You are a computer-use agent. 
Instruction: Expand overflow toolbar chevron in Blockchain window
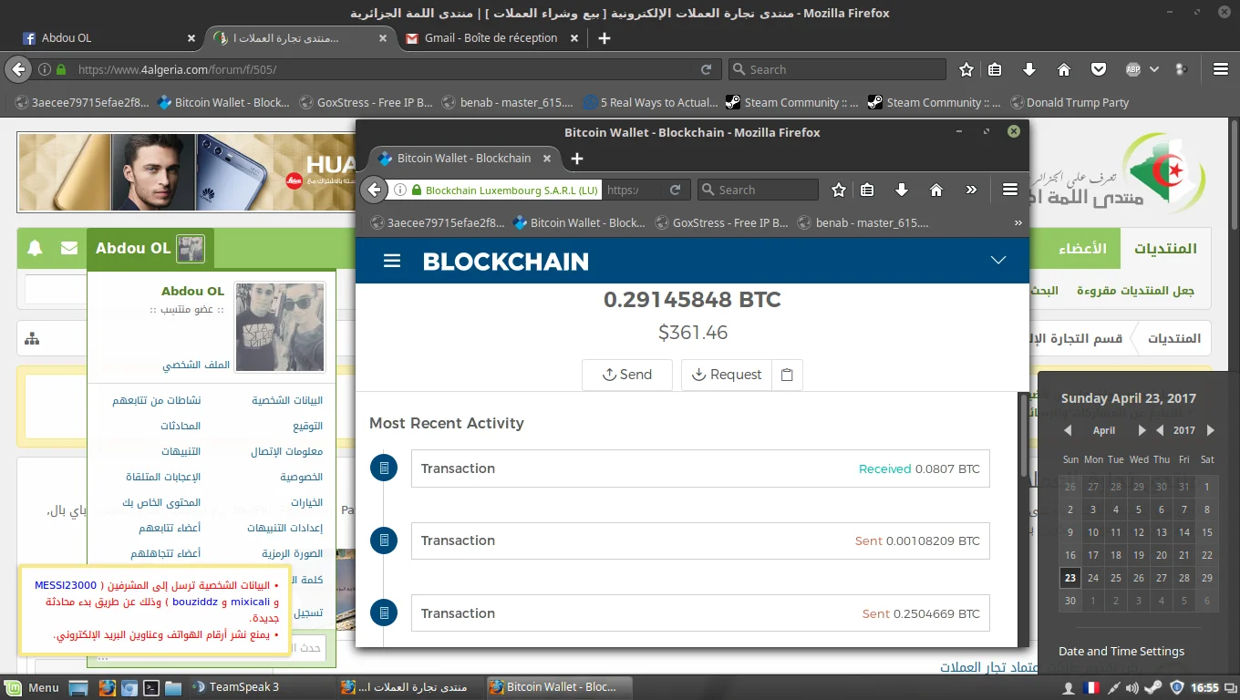coord(971,190)
